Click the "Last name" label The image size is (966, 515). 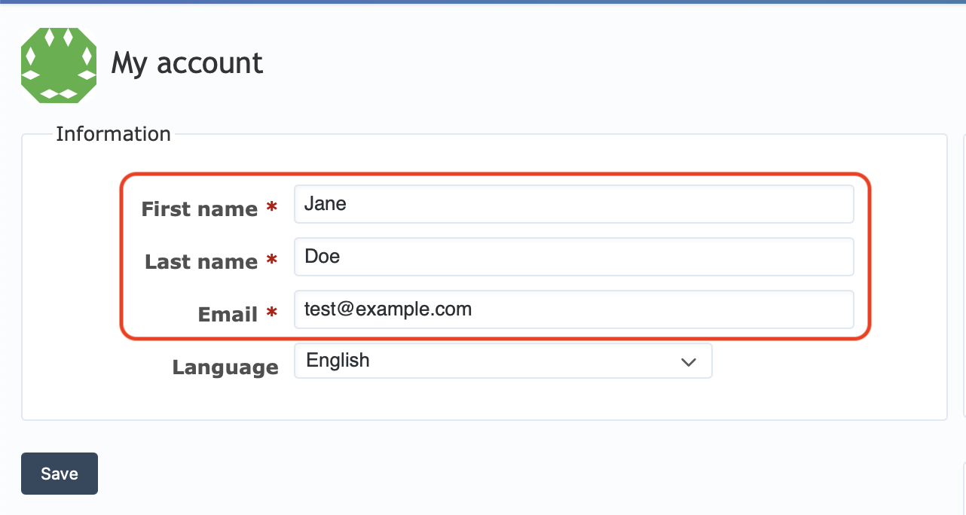pyautogui.click(x=201, y=262)
